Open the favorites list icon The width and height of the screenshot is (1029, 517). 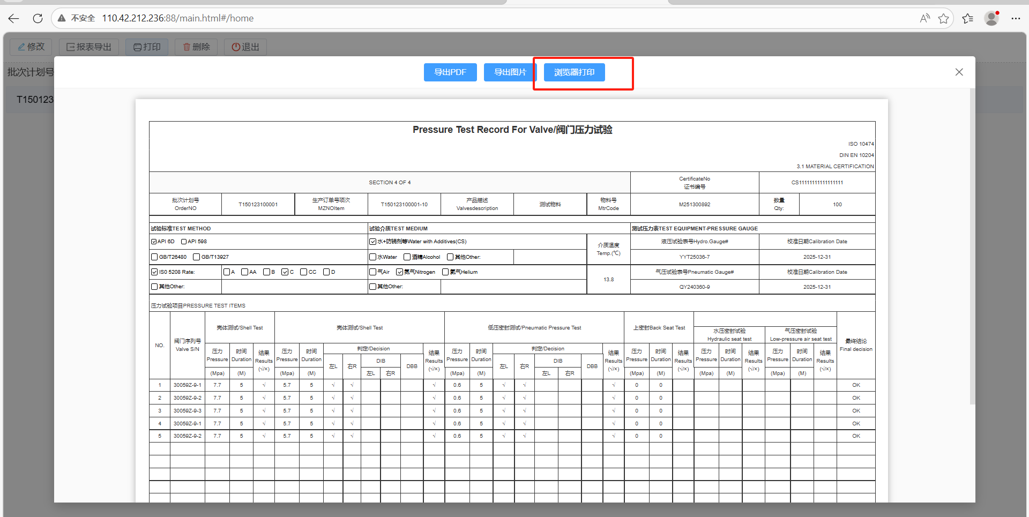(x=967, y=18)
